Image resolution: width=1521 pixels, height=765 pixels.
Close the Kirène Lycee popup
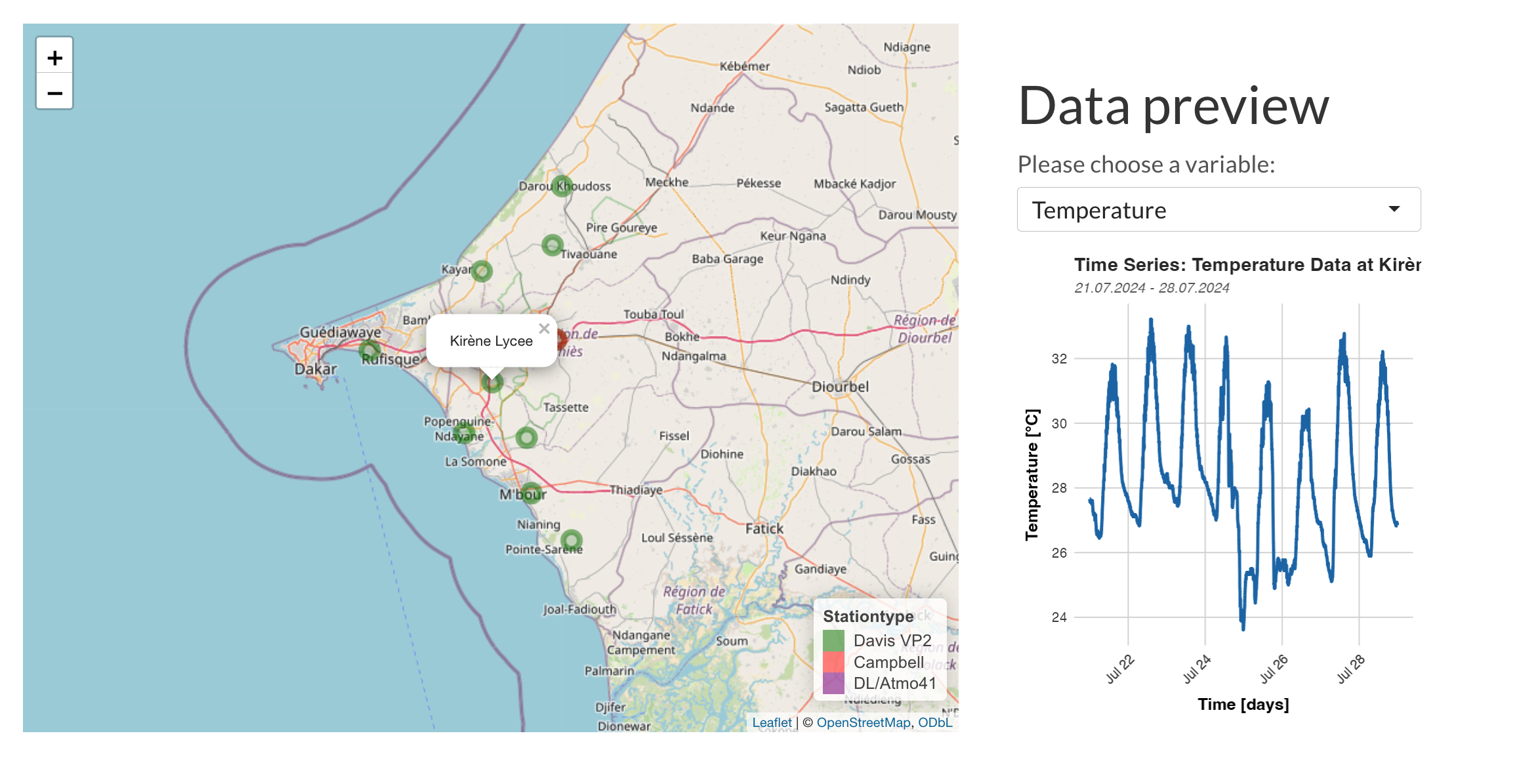click(544, 329)
